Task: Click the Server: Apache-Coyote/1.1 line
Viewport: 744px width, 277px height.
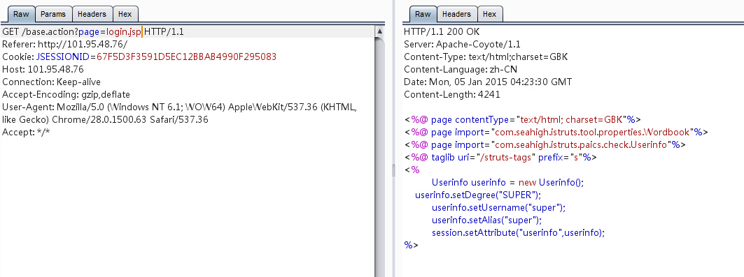Action: (x=462, y=45)
